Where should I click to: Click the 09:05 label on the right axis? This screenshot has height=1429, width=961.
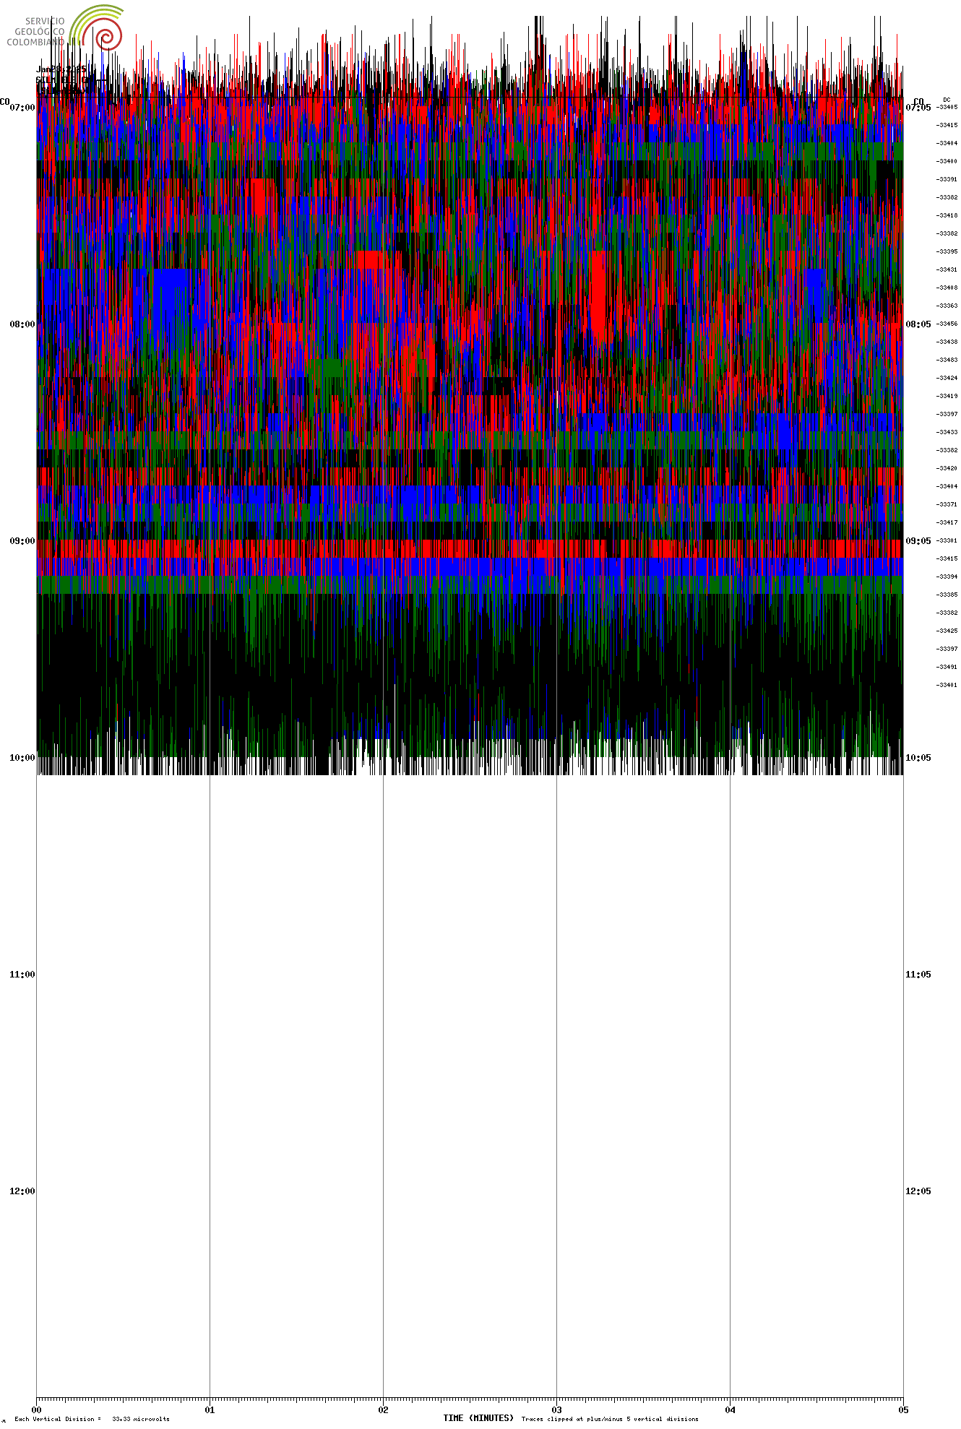coord(918,541)
